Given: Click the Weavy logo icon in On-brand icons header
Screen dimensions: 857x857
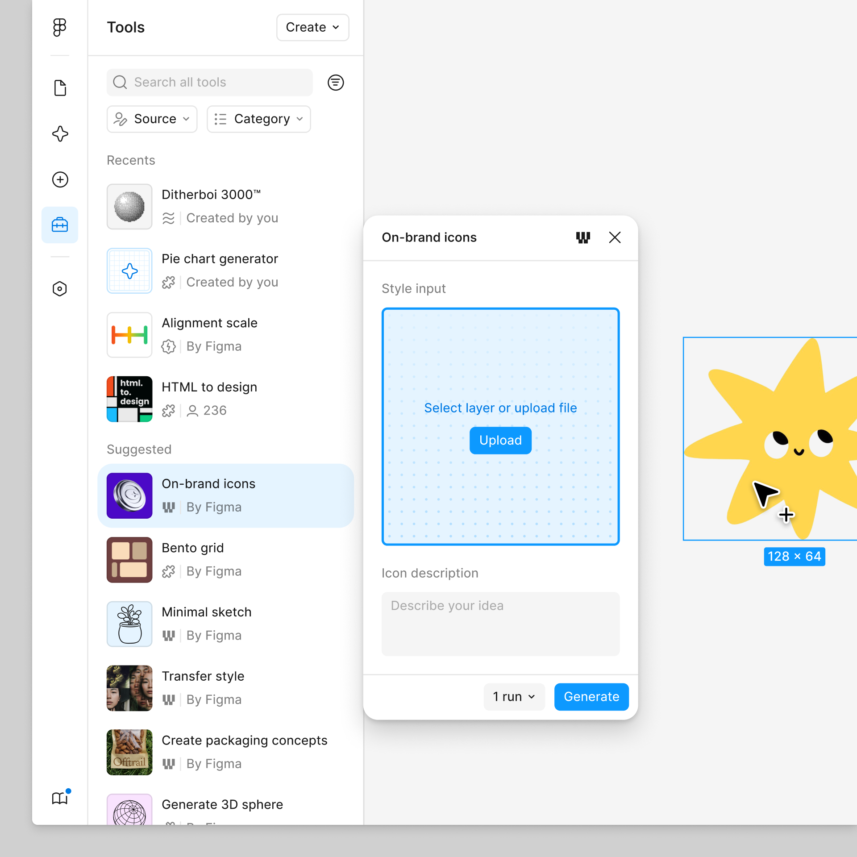Looking at the screenshot, I should [x=583, y=237].
